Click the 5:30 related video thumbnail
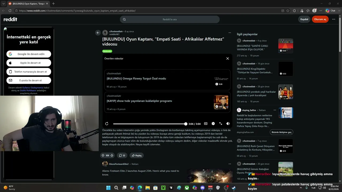The height and width of the screenshot is (192, 342). 286,92
